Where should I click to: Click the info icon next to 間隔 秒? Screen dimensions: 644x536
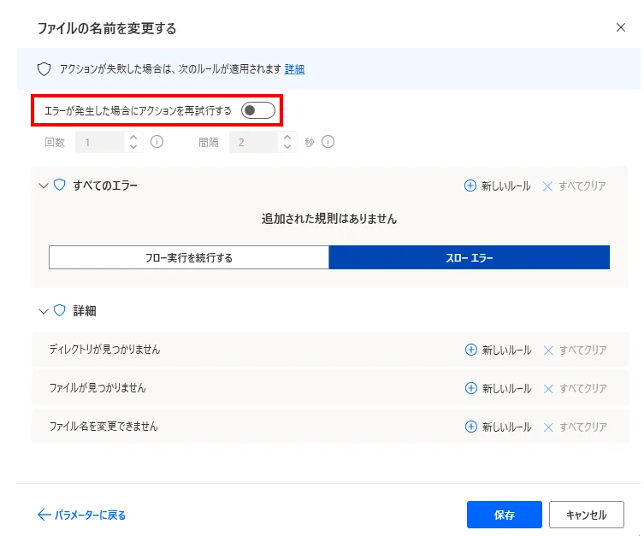(x=328, y=142)
